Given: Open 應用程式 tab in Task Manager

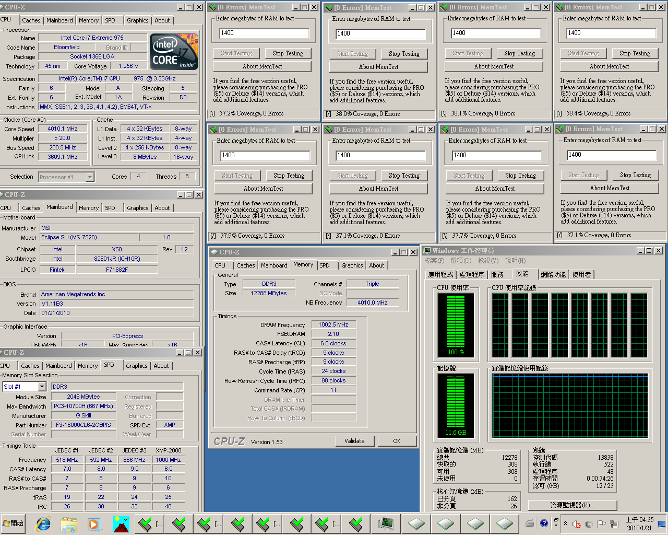Looking at the screenshot, I should tap(441, 274).
